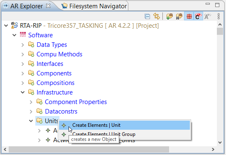Click the Collapse All toolbar icon
Viewport: 226px width, 155px height.
point(147,17)
